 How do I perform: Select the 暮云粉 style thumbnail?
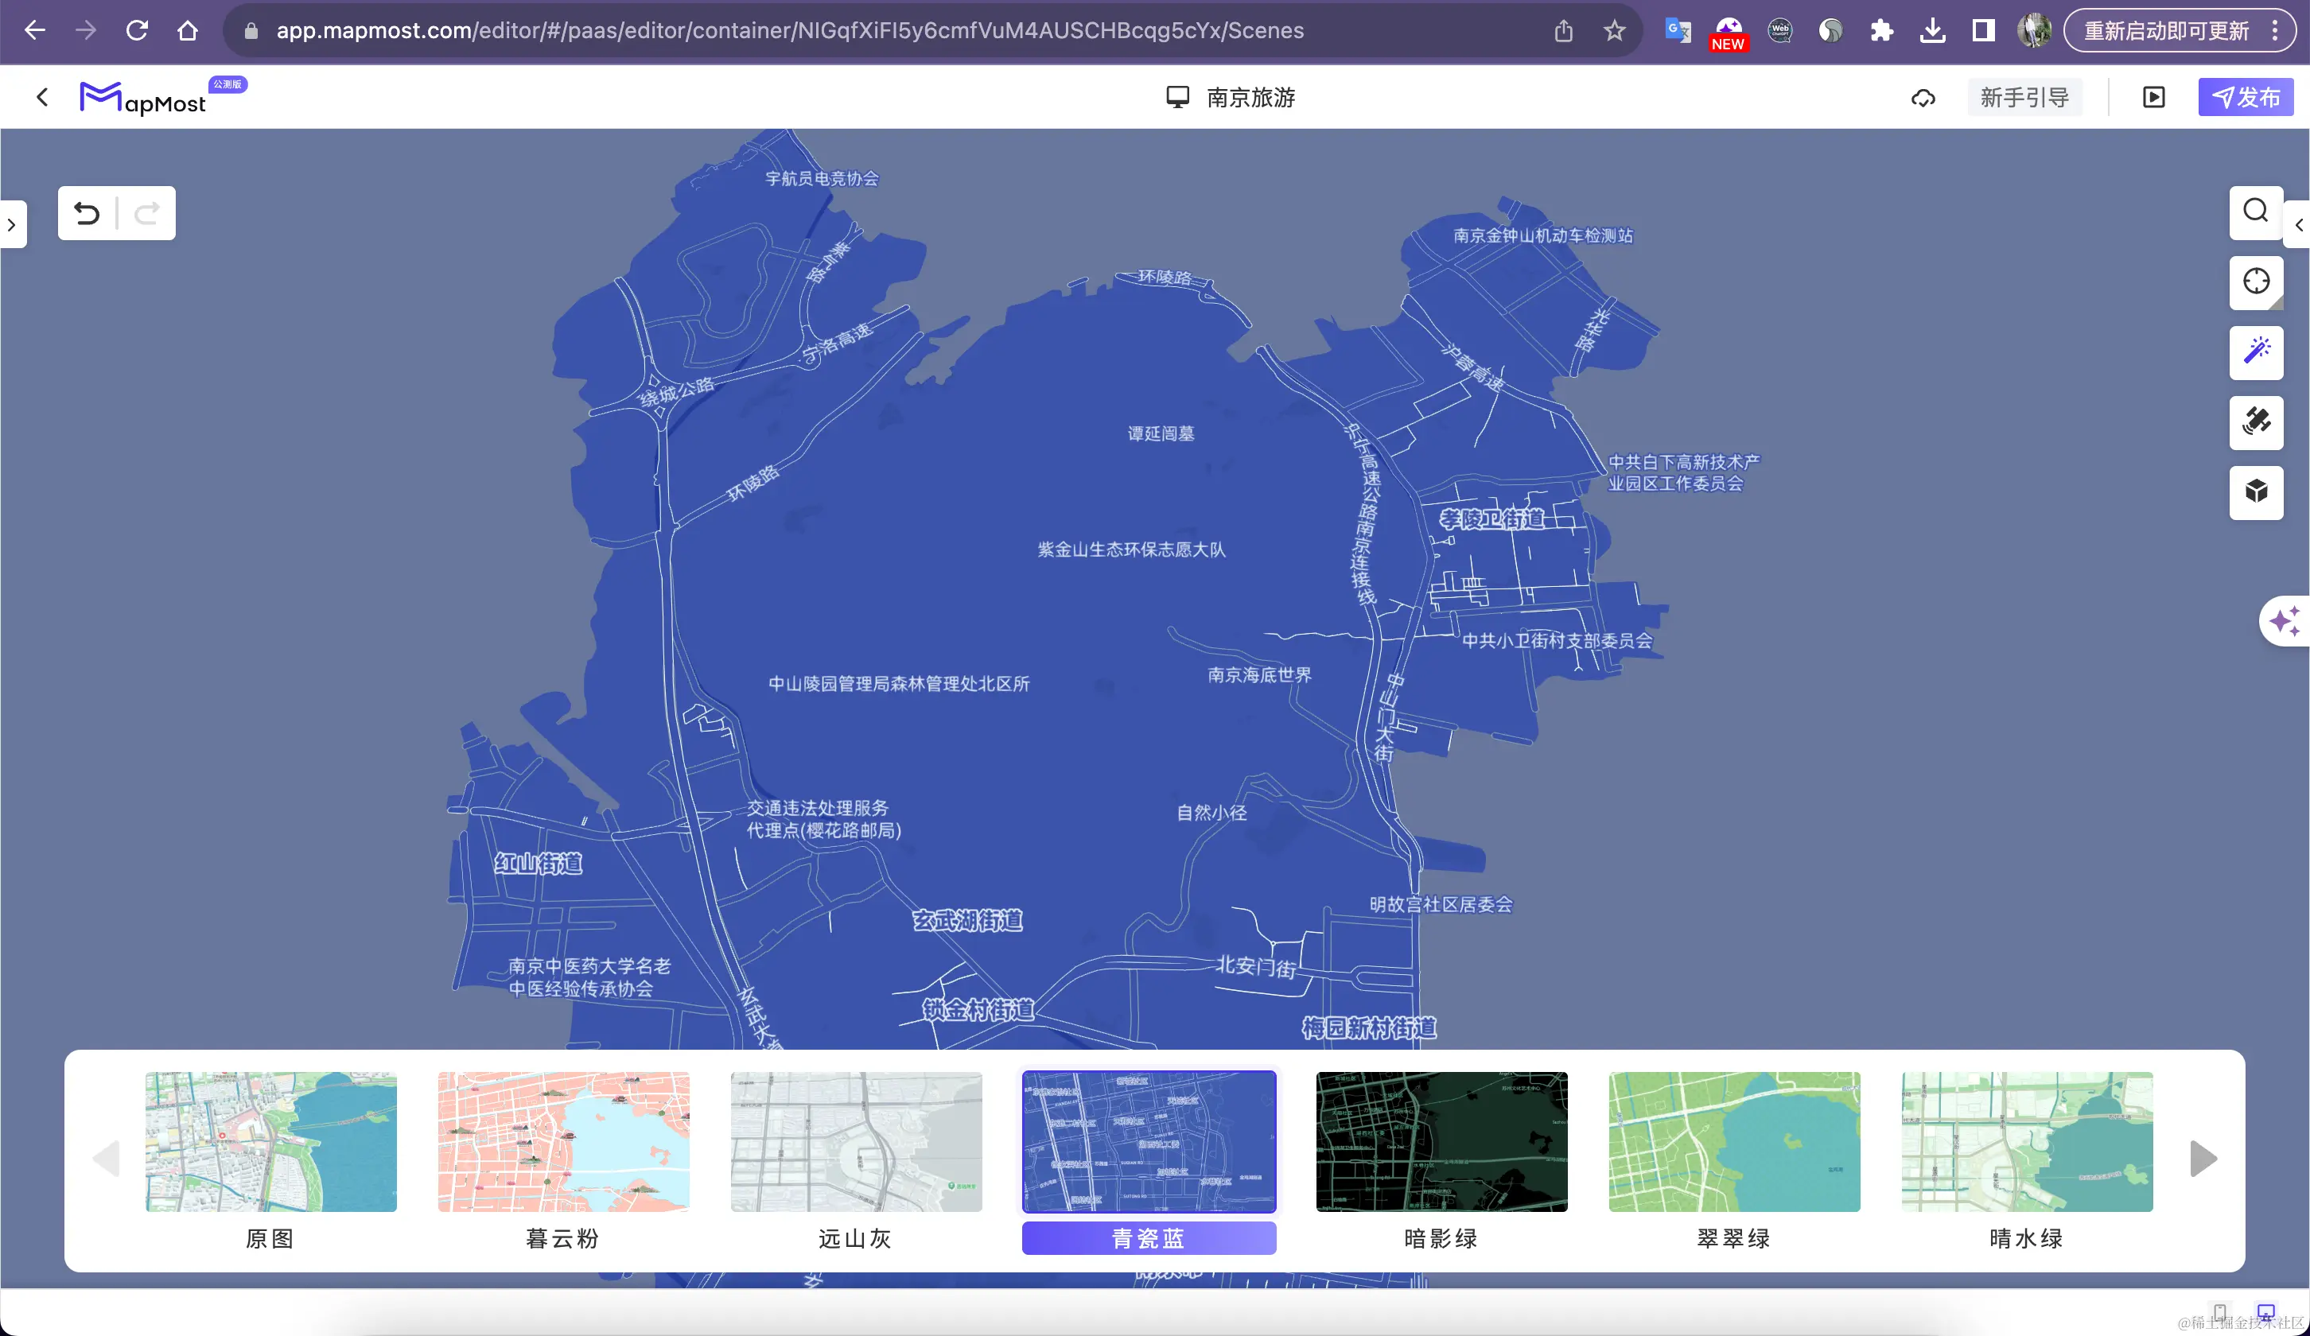[563, 1142]
